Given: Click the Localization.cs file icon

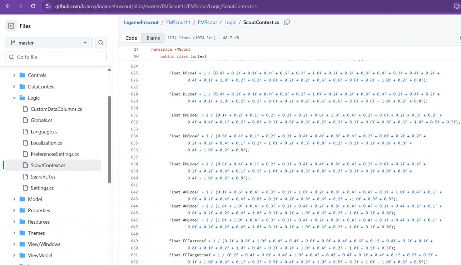Looking at the screenshot, I should 25,143.
